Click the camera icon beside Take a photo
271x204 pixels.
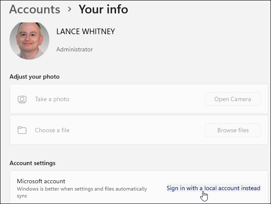click(22, 99)
